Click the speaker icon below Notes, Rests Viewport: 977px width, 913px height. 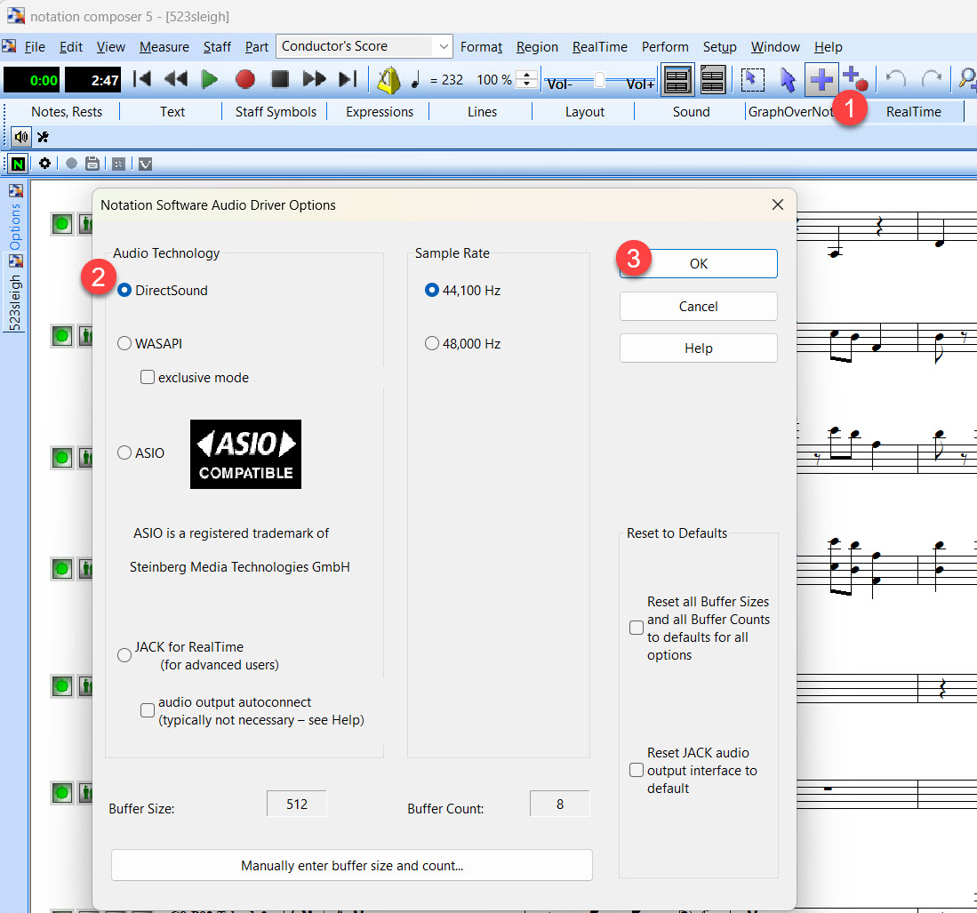coord(20,137)
